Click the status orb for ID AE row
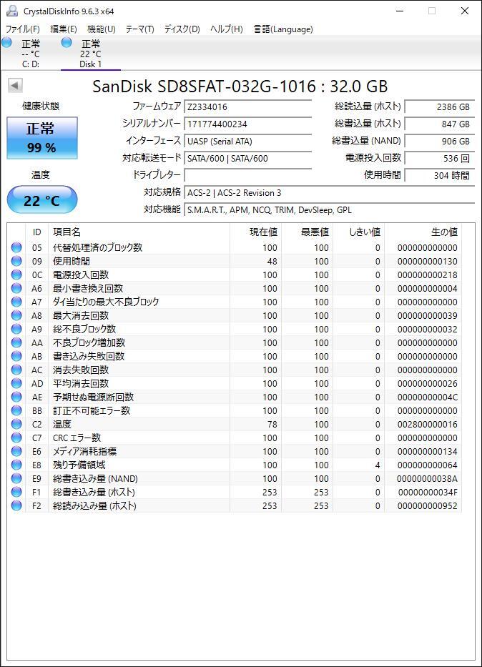The width and height of the screenshot is (482, 667). point(16,397)
